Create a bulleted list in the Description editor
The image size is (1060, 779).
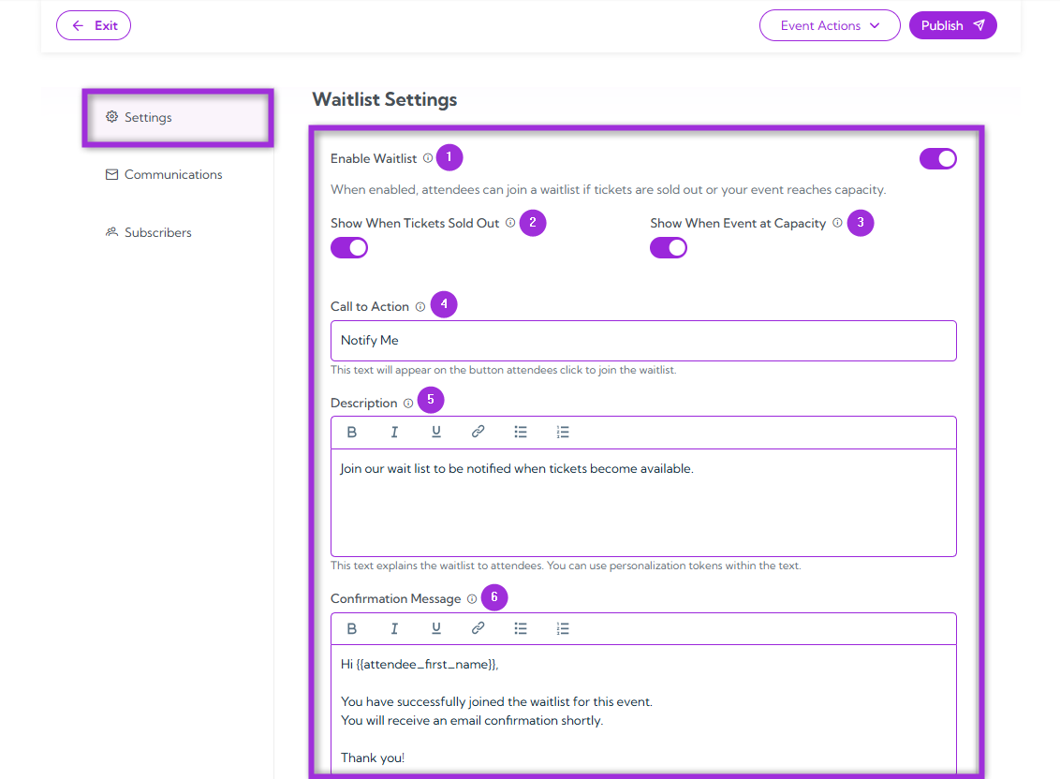521,432
